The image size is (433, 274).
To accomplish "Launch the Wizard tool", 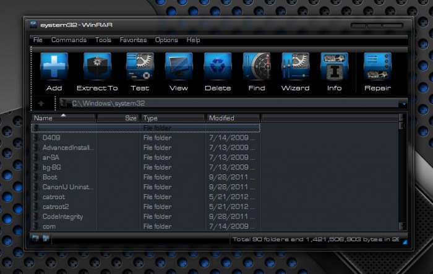I will point(296,67).
